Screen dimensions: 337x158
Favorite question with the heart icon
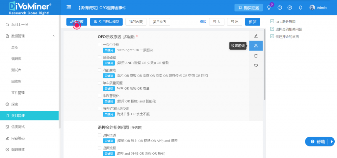pos(256,66)
